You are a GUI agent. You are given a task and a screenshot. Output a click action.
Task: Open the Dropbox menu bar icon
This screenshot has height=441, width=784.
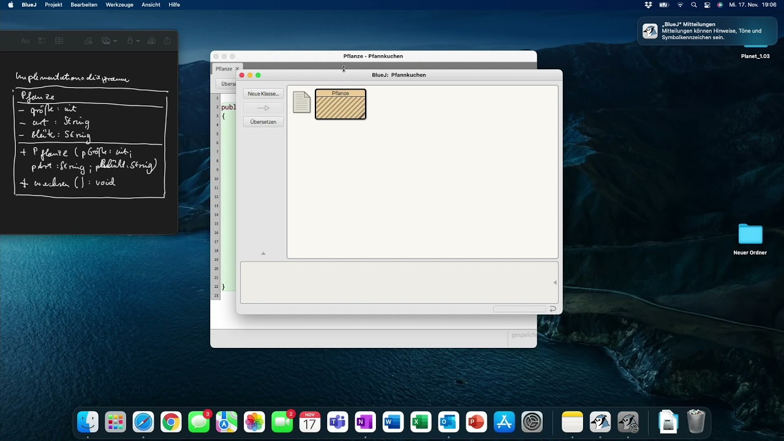(x=649, y=5)
